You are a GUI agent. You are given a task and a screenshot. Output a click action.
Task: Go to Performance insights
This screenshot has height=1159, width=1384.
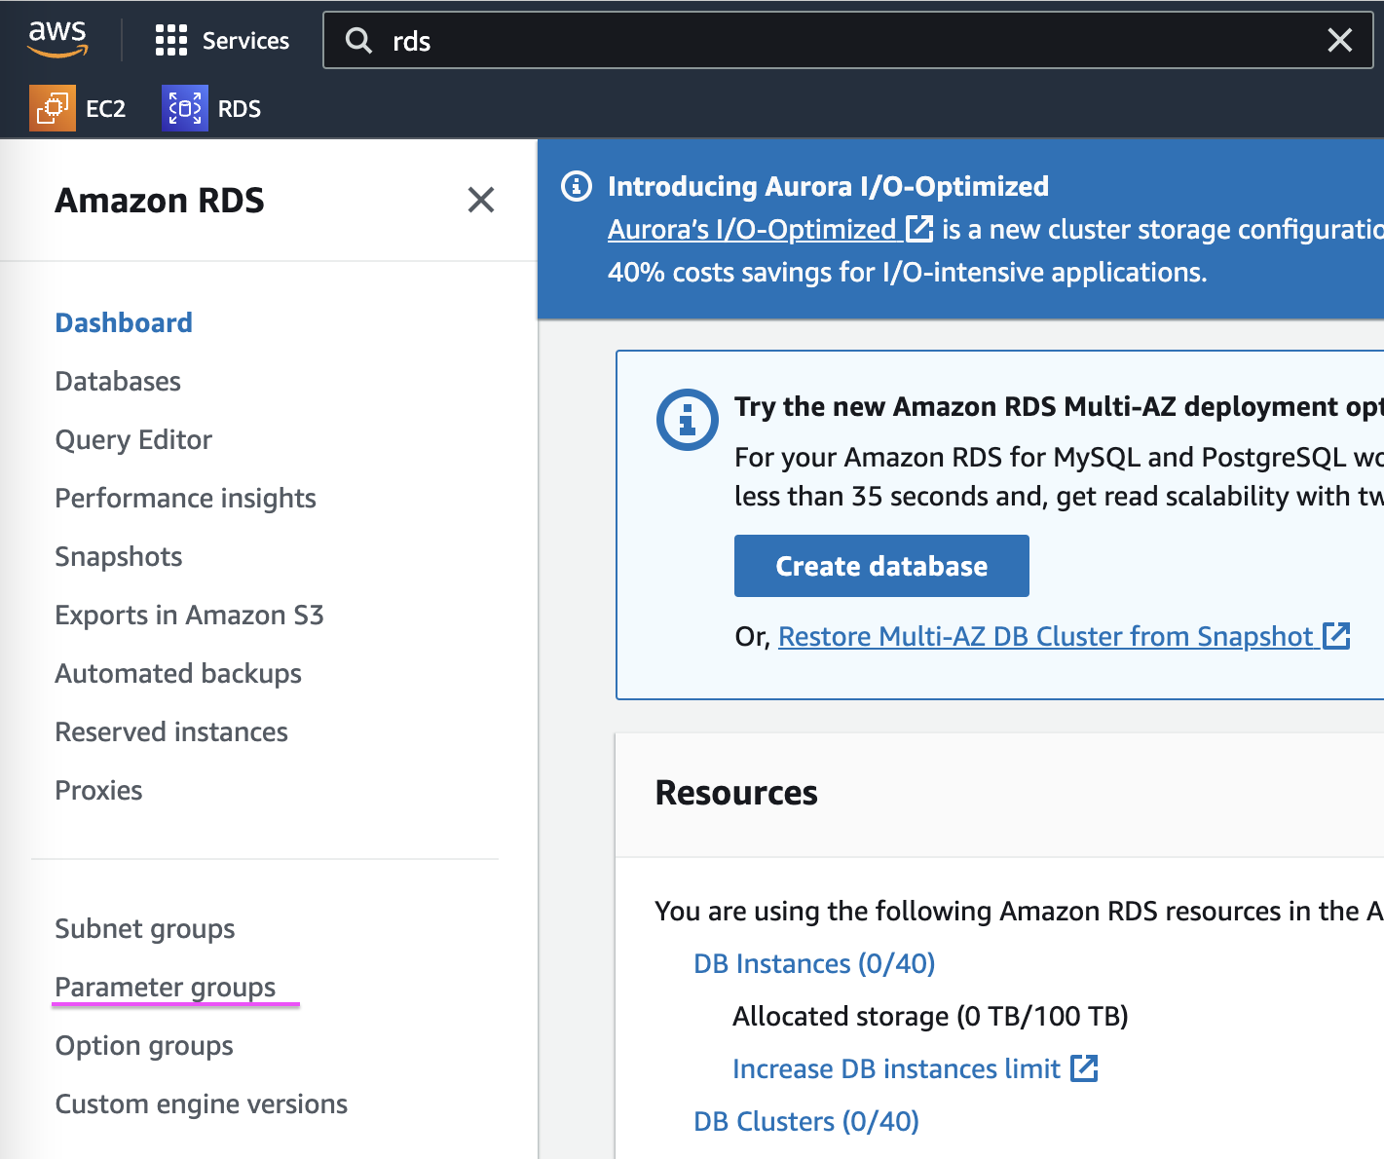[x=185, y=498]
